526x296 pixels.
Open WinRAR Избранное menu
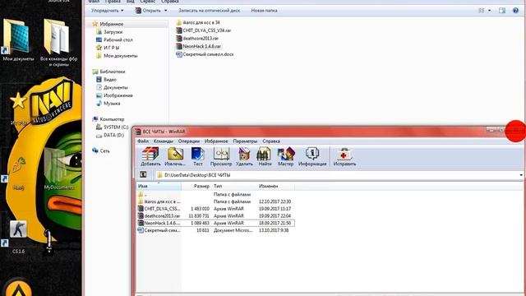click(x=216, y=141)
